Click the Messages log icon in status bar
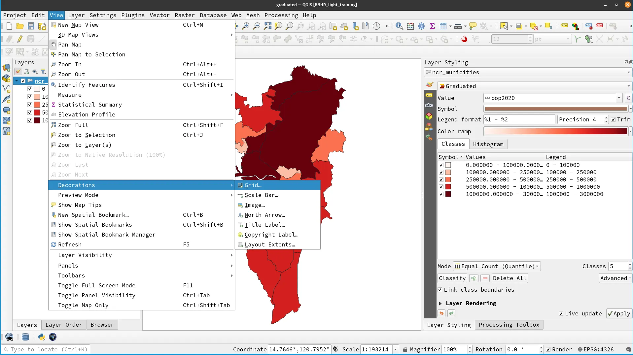 (x=628, y=349)
